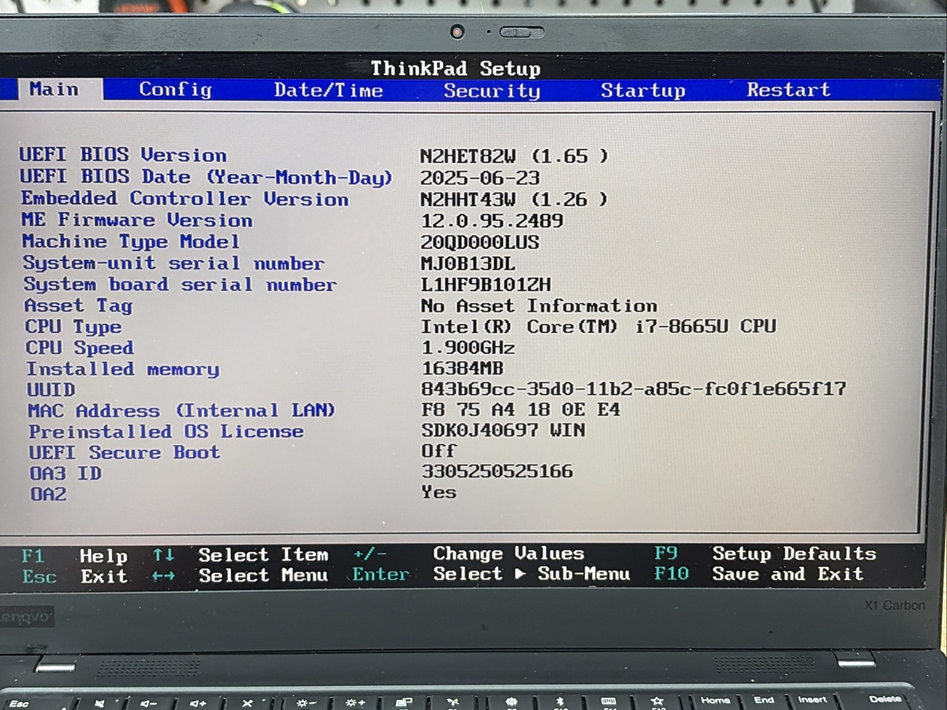Select board serial value L1HF9B101ZH
947x710 pixels.
coord(486,285)
